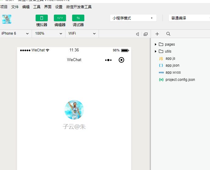This screenshot has width=210, height=170.
Task: Open the 小程序模式 mode dropdown
Action: (x=133, y=18)
